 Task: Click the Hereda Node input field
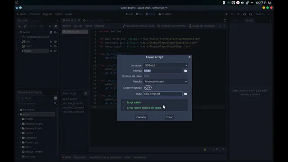coord(163,71)
